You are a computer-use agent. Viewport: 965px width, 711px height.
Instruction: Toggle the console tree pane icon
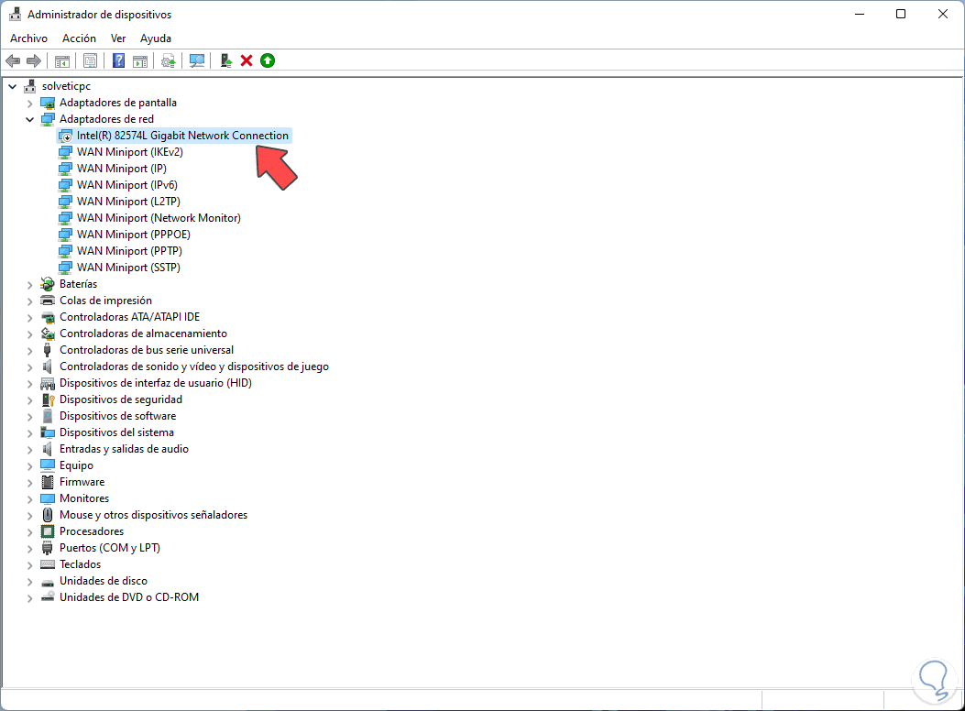[62, 60]
